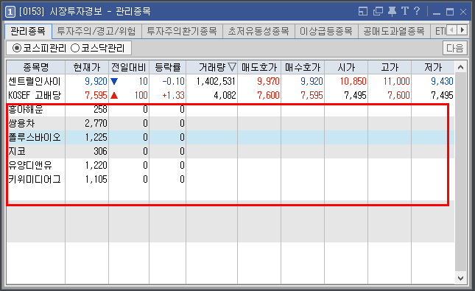
Task: Open the 초저유동성종목 tab
Action: (x=258, y=31)
